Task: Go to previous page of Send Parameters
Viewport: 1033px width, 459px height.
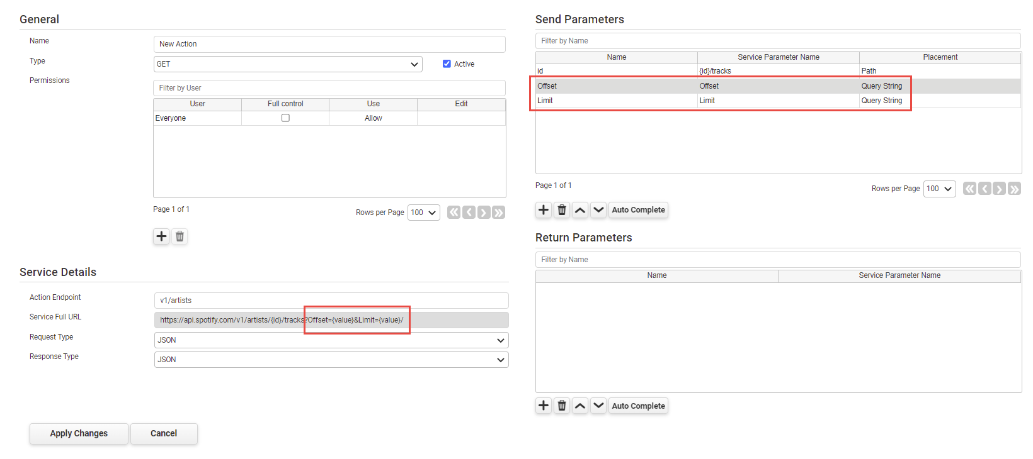Action: pos(984,189)
